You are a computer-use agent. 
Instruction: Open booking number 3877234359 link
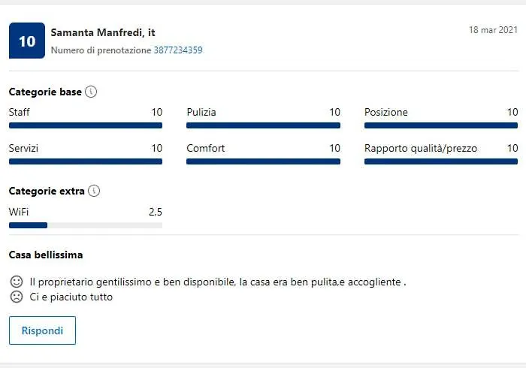[x=178, y=50]
